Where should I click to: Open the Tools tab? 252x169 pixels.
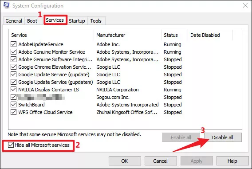click(96, 21)
